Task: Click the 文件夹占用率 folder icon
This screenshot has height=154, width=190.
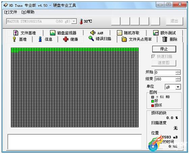Action: 124,39
